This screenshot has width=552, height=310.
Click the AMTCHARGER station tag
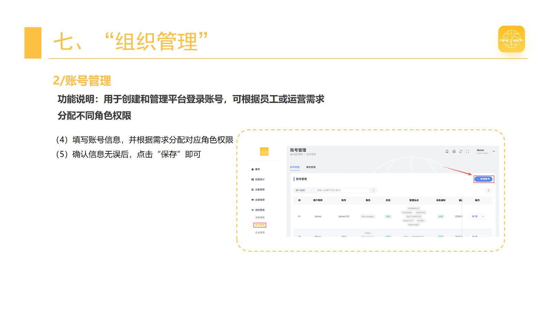point(414,217)
